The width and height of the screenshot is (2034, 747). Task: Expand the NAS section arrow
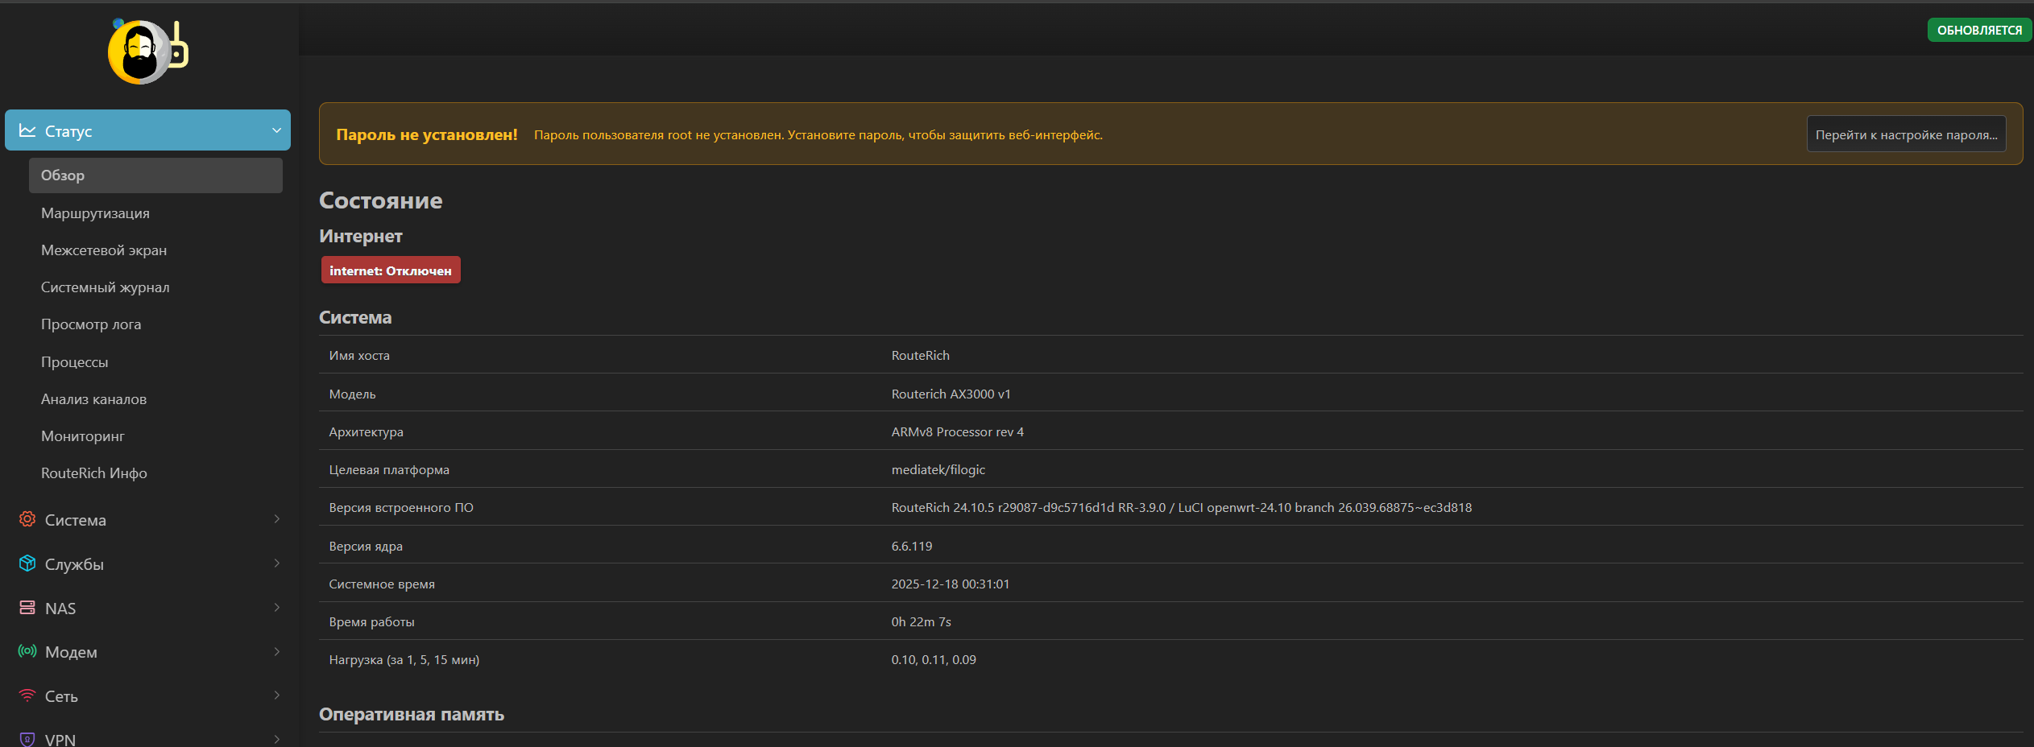click(x=276, y=608)
